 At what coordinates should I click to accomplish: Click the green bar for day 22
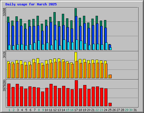pos(97,19)
